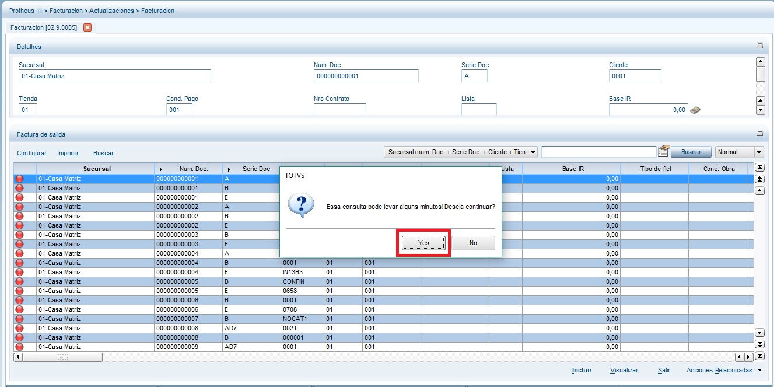The height and width of the screenshot is (387, 774).
Task: Click red status icon for 000000000002 serie A
Action: click(19, 207)
